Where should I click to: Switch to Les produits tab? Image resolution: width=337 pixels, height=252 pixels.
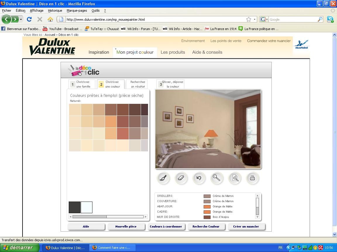(x=173, y=52)
